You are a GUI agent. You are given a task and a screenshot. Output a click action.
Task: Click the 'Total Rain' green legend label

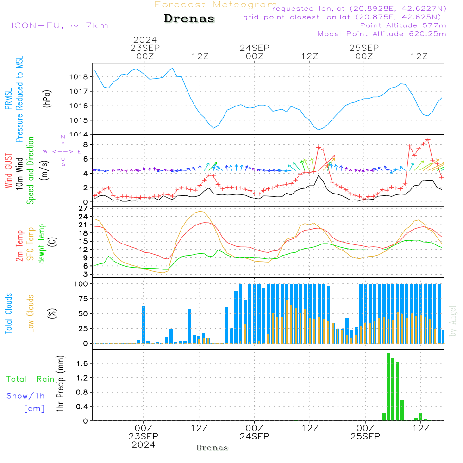(31, 379)
